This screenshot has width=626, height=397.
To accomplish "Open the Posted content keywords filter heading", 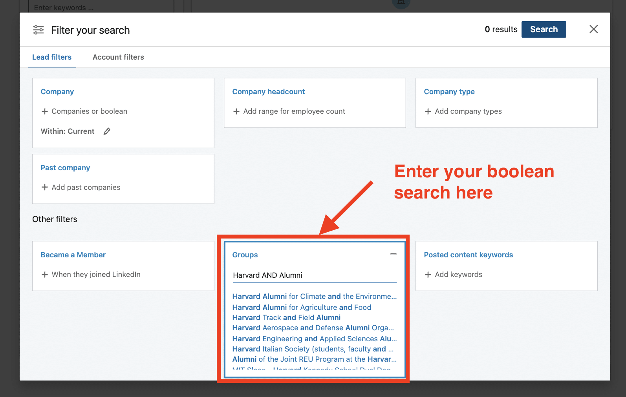I will [469, 255].
